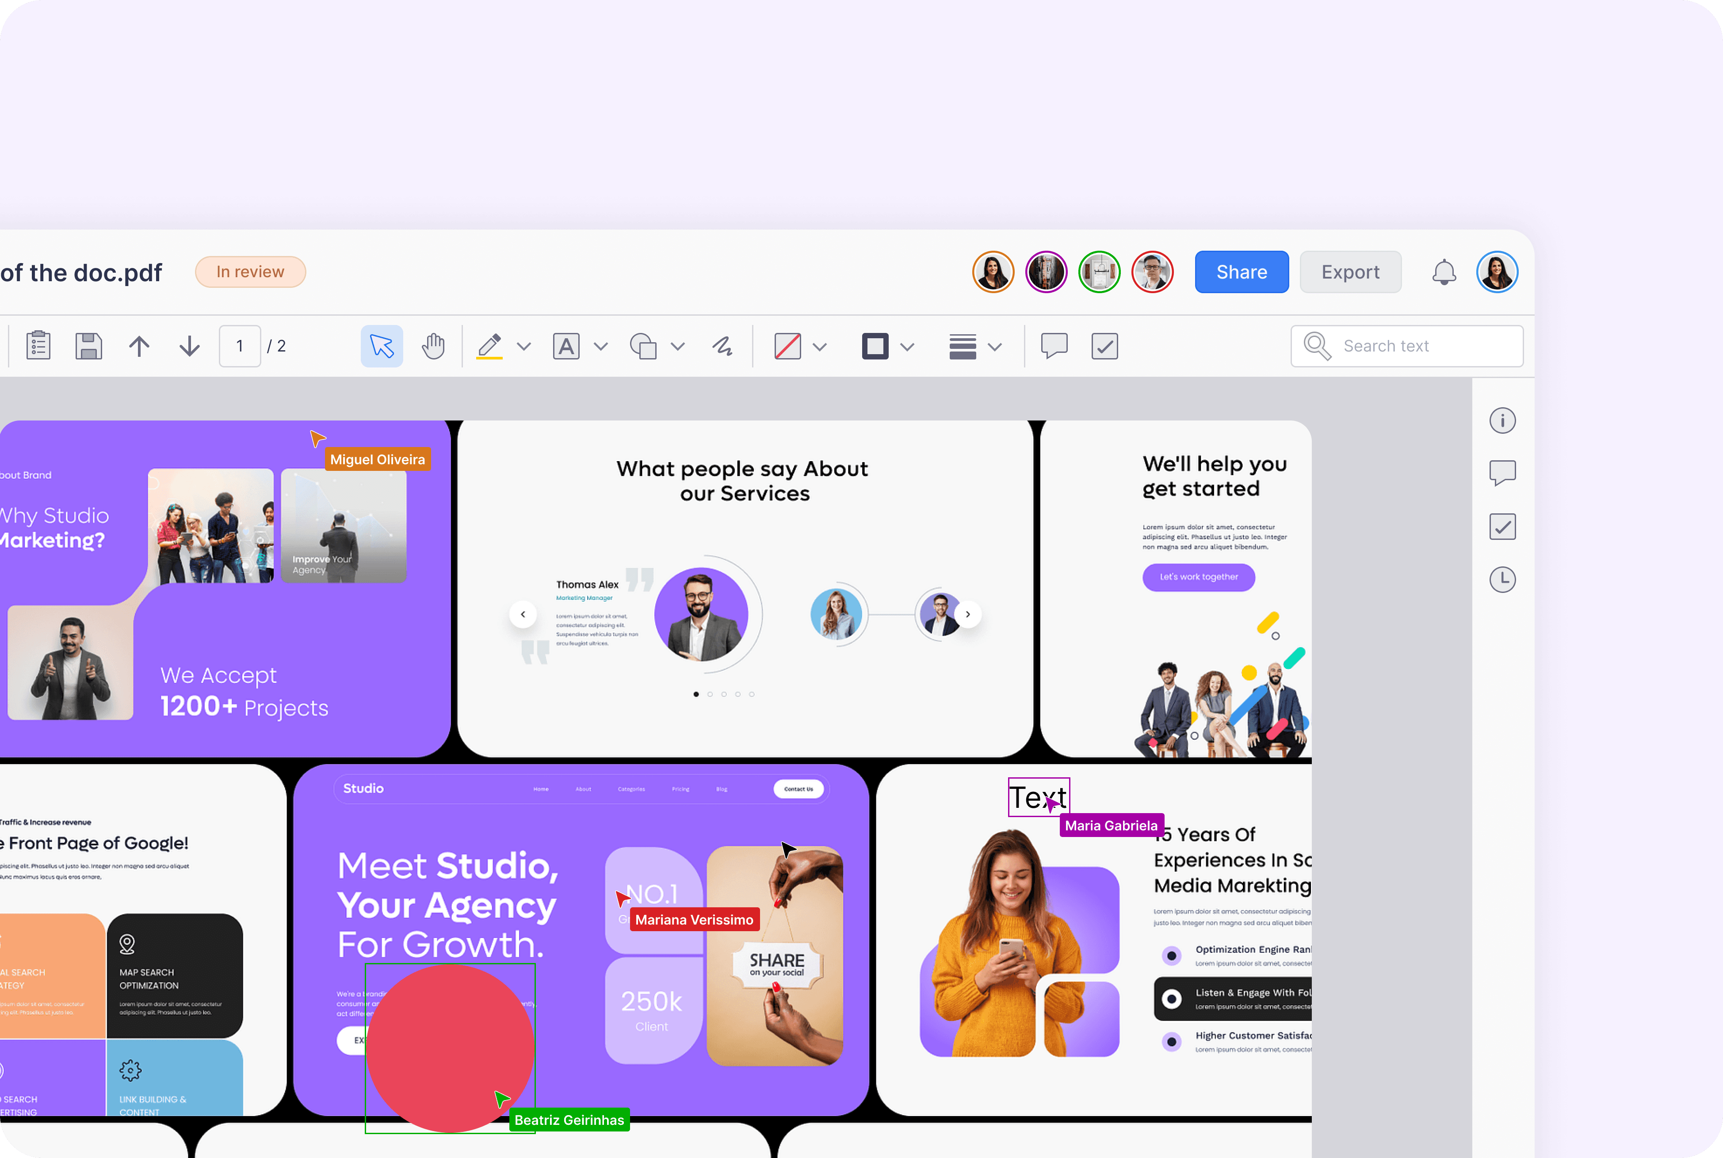The image size is (1723, 1158).
Task: Select Listen & Engage radio bullet
Action: pyautogui.click(x=1171, y=999)
